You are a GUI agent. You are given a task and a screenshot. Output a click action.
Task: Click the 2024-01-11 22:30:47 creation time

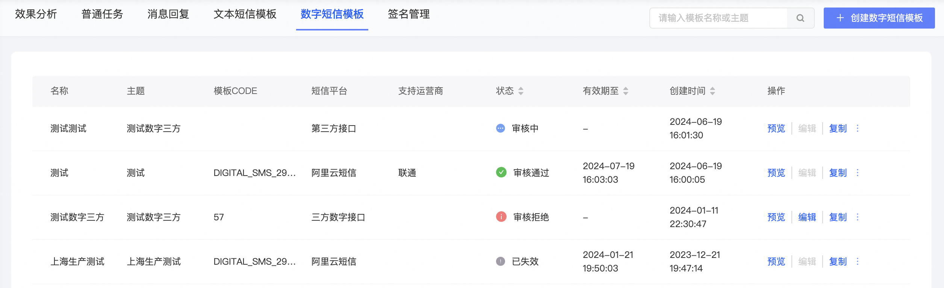pos(694,217)
